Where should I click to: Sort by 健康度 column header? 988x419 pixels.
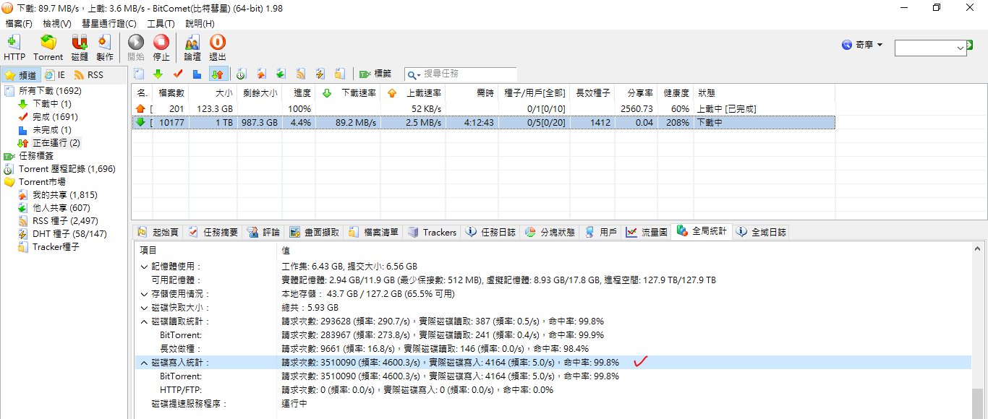coord(675,93)
